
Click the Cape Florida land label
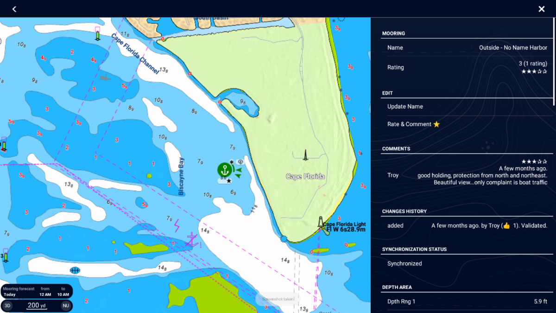tap(305, 177)
